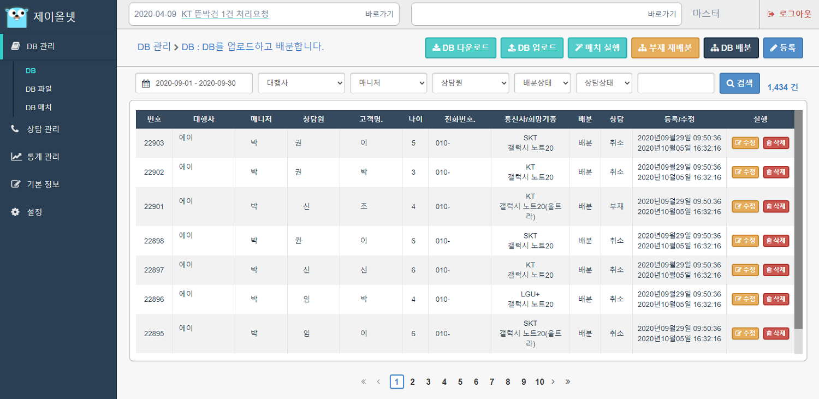Image resolution: width=819 pixels, height=399 pixels.
Task: Click the gear icon beside 설정
Action: 15,212
